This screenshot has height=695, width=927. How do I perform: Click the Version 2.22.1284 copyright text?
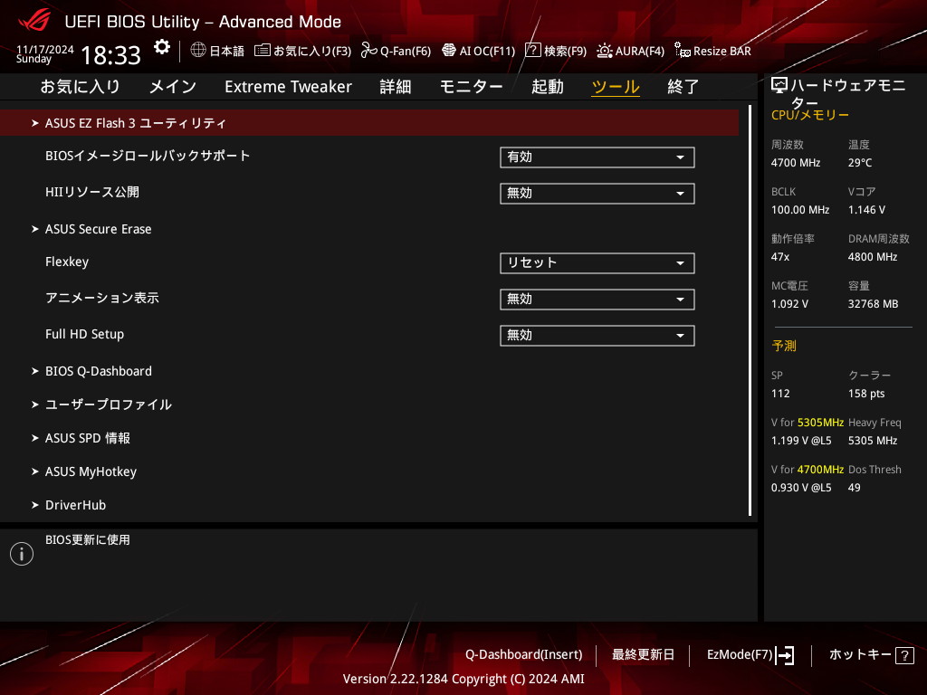pyautogui.click(x=463, y=679)
